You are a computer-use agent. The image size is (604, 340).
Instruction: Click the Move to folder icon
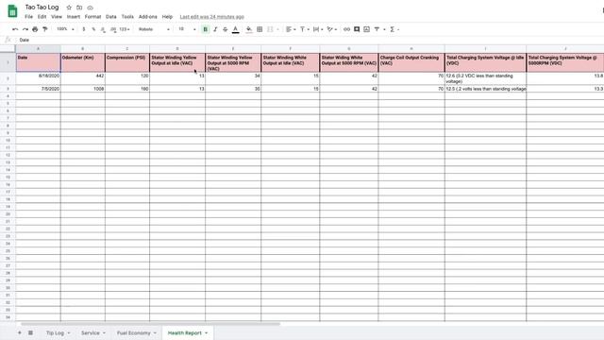pyautogui.click(x=79, y=8)
